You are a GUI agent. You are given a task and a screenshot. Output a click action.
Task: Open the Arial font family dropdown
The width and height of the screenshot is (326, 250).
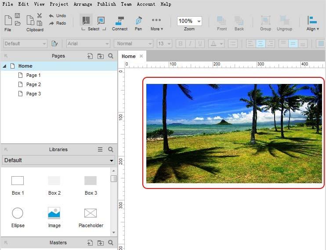(x=88, y=43)
